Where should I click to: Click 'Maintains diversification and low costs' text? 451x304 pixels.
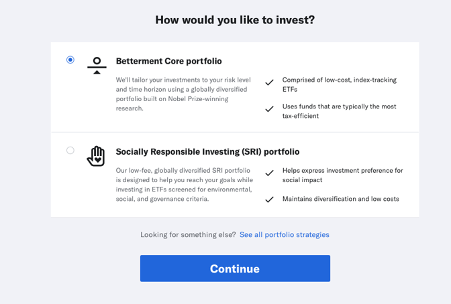340,199
